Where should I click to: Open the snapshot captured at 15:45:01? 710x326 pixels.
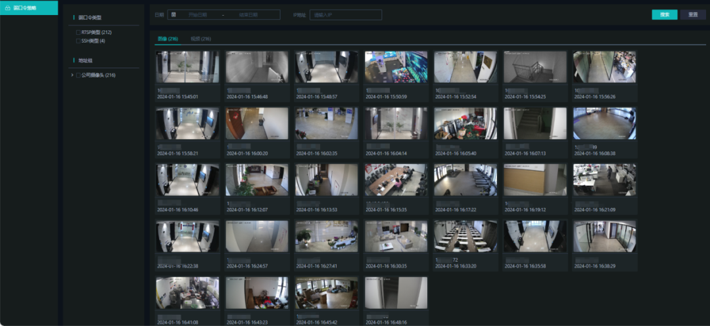coord(187,67)
